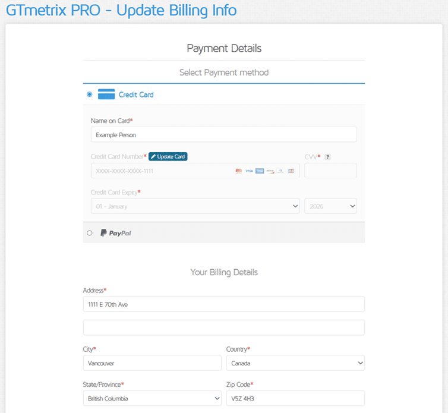The width and height of the screenshot is (448, 413).
Task: Click the CVV help question mark icon
Action: pyautogui.click(x=327, y=157)
